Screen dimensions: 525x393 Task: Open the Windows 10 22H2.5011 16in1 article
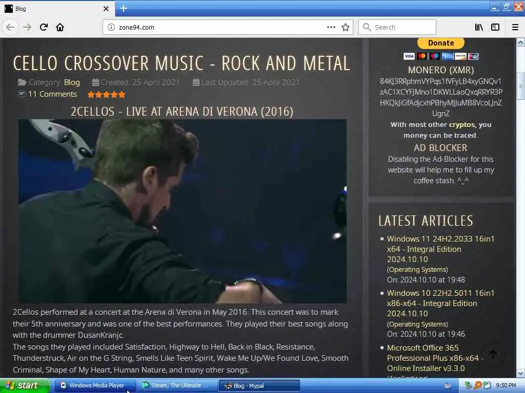[x=440, y=303]
